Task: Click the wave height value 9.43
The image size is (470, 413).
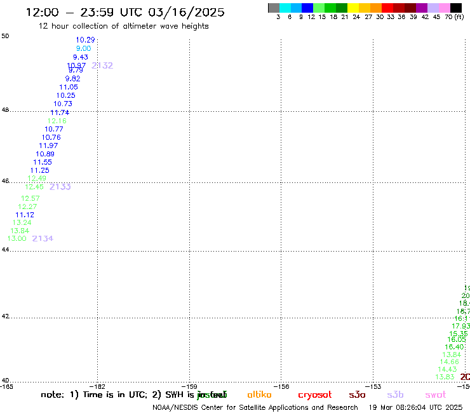Action: (x=81, y=57)
